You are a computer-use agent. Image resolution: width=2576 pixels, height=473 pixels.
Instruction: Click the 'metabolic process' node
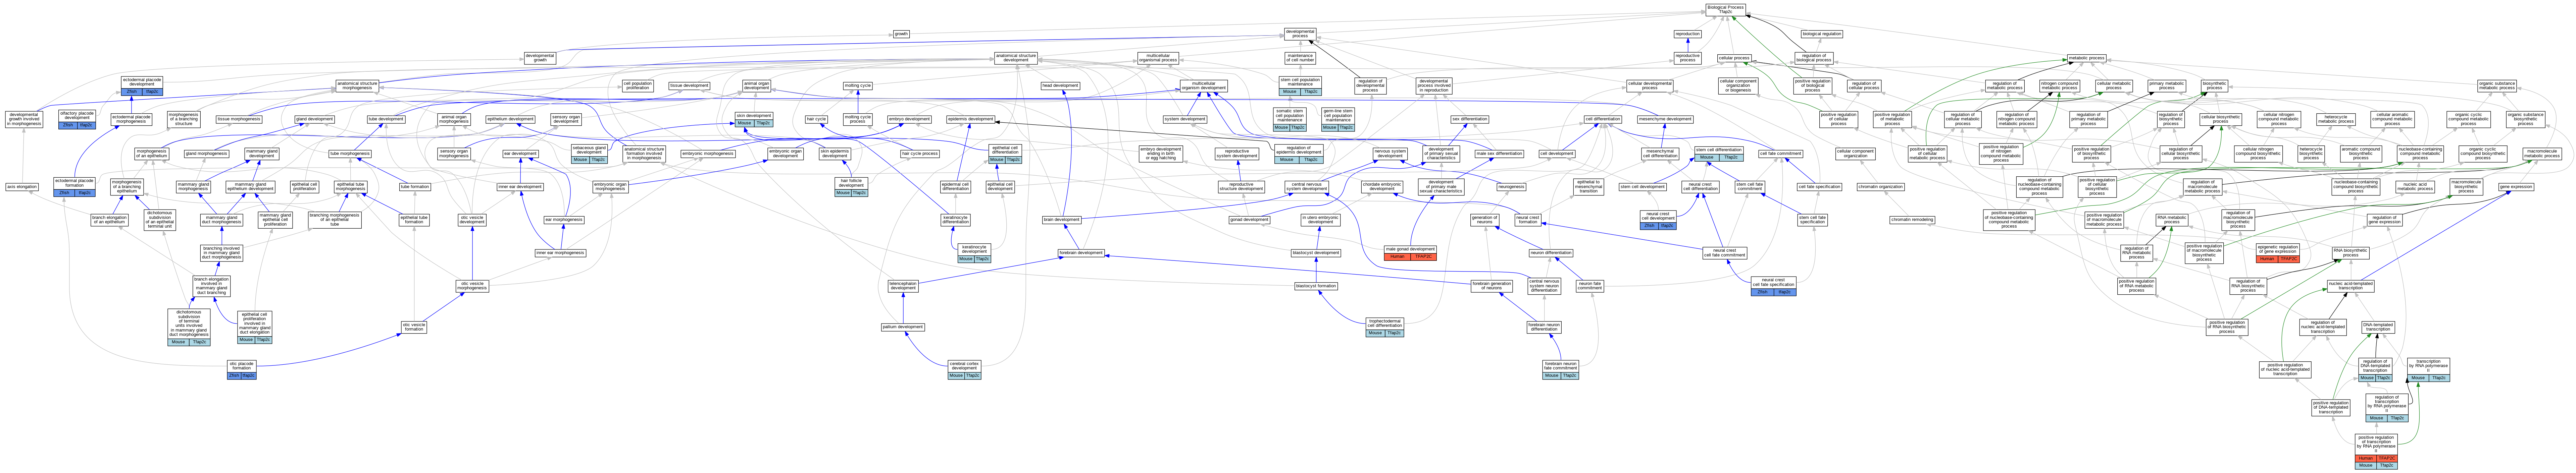click(x=2087, y=58)
